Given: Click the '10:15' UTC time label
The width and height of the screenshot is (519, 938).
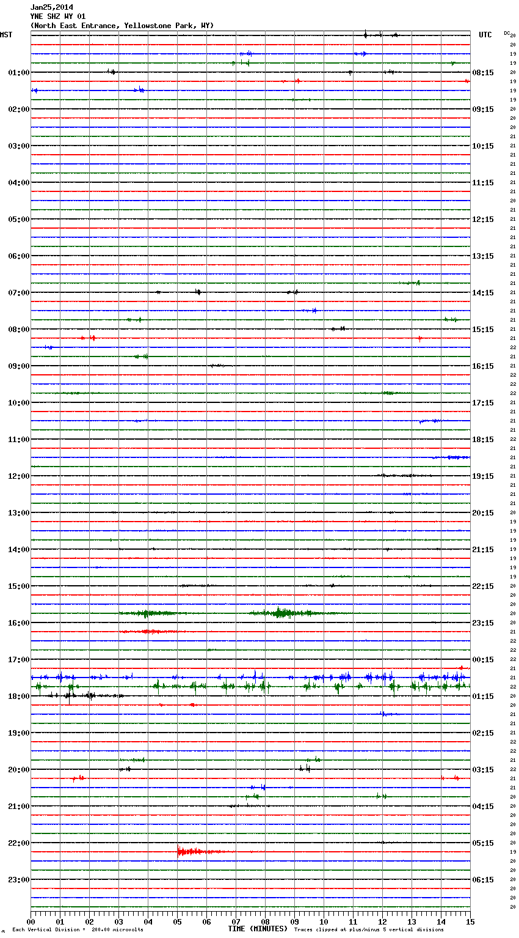Looking at the screenshot, I should 483,146.
